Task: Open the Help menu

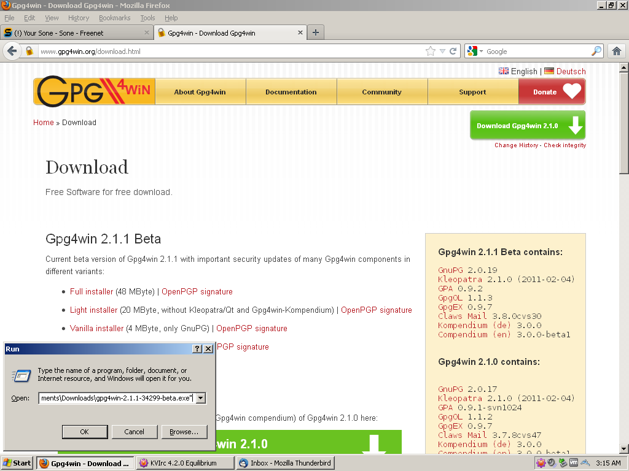Action: [171, 18]
